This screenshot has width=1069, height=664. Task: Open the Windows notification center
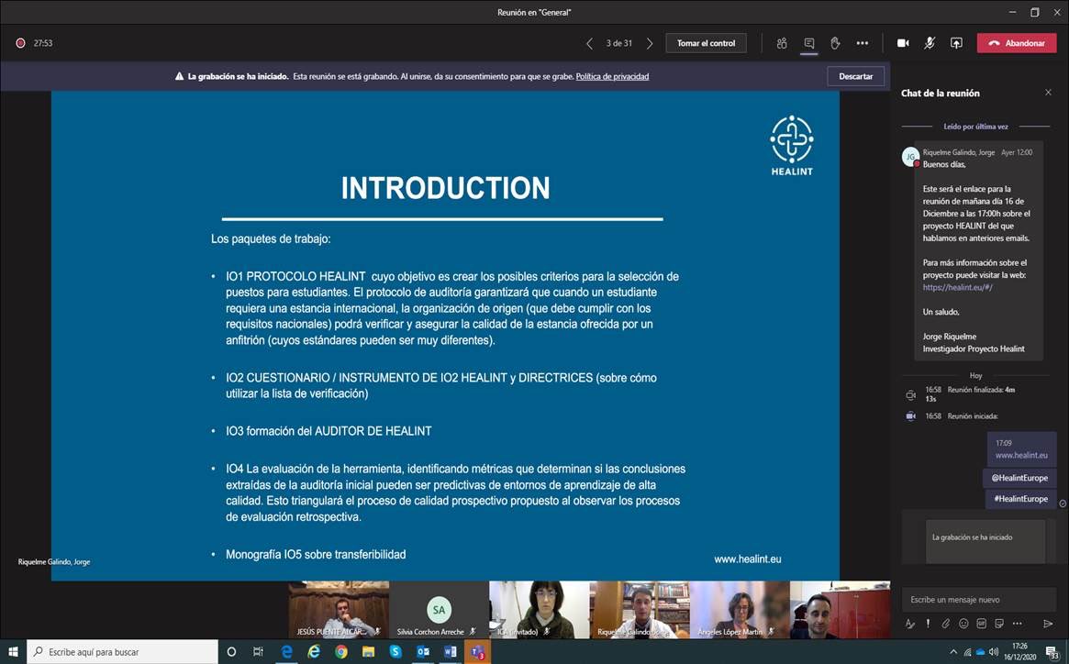(1052, 652)
